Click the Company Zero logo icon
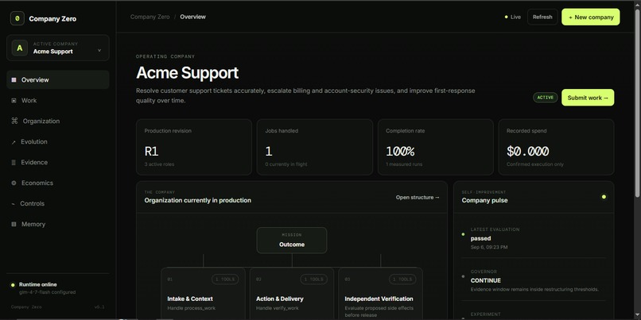Screen dimensions: 641x320 point(17,18)
